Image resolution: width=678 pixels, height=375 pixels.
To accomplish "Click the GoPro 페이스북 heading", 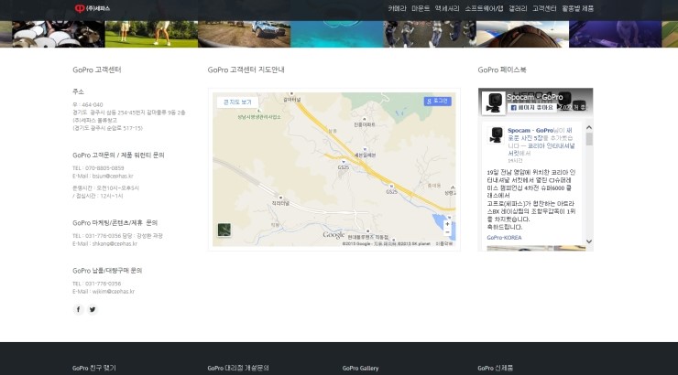I will (x=502, y=70).
